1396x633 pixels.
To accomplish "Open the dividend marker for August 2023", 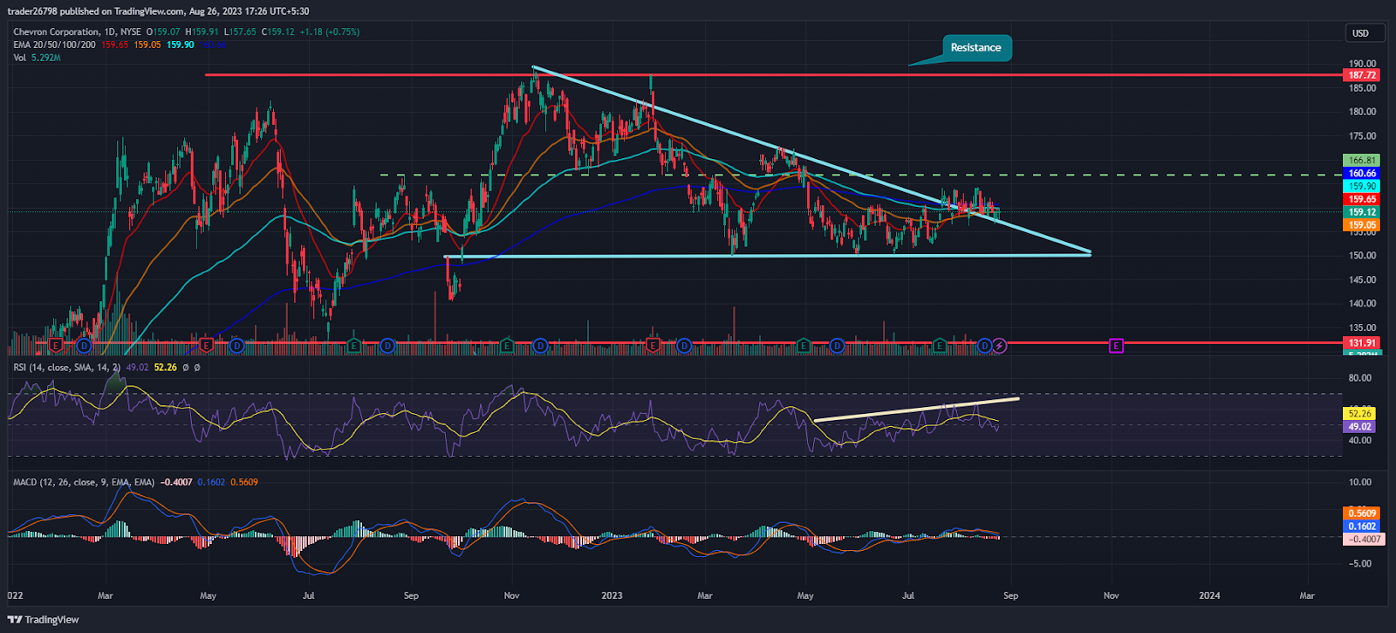I will 985,346.
